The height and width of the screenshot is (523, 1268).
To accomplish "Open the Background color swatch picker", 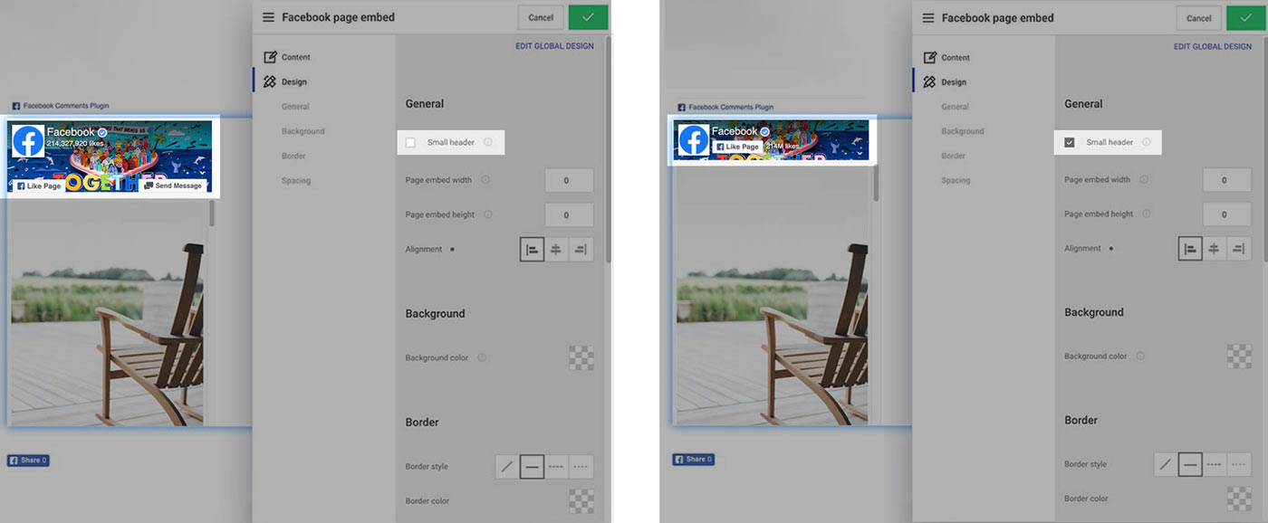I will point(581,357).
